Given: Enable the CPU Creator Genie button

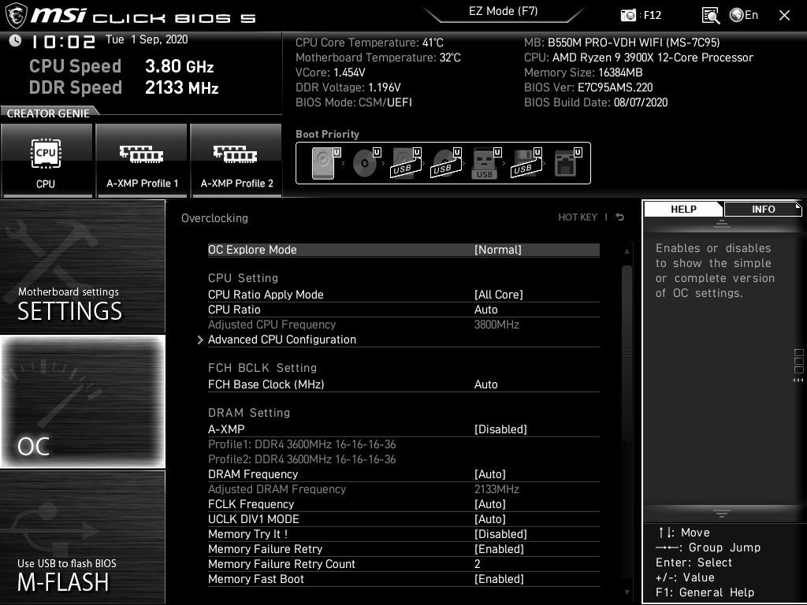Looking at the screenshot, I should click(x=46, y=161).
